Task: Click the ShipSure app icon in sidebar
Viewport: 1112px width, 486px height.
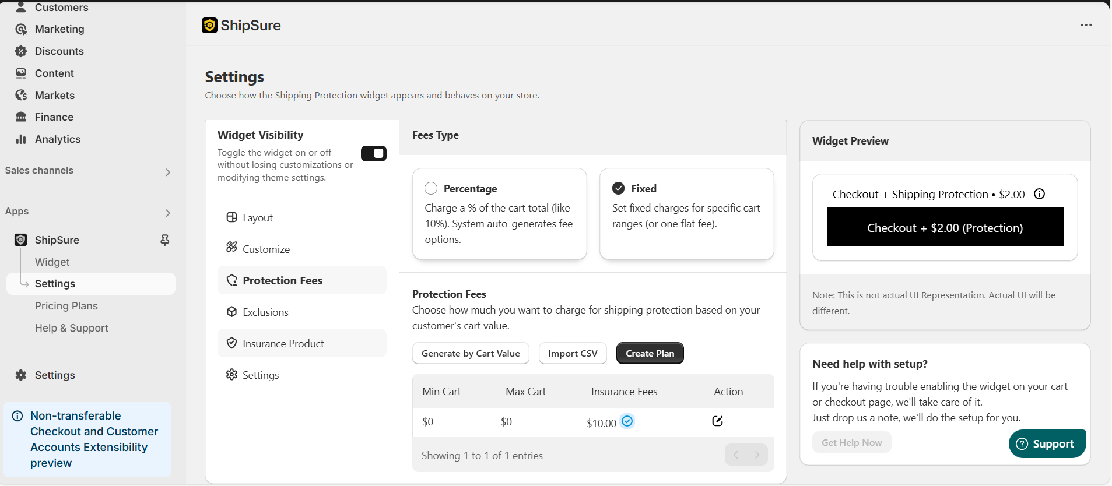Action: click(21, 240)
